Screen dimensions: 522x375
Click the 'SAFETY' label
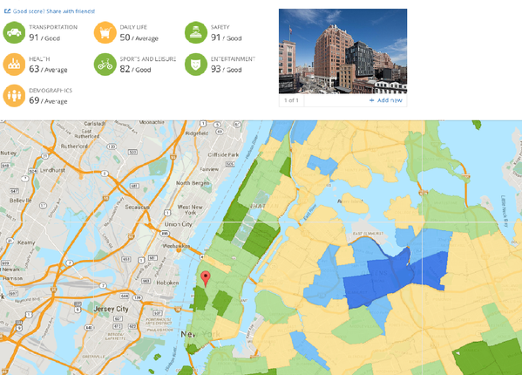220,27
